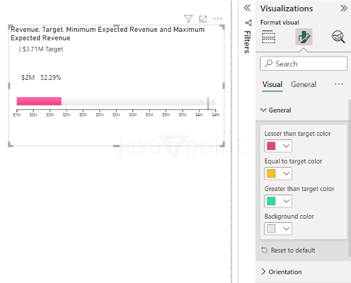
Task: Click the Visualizations pane title
Action: pyautogui.click(x=287, y=8)
